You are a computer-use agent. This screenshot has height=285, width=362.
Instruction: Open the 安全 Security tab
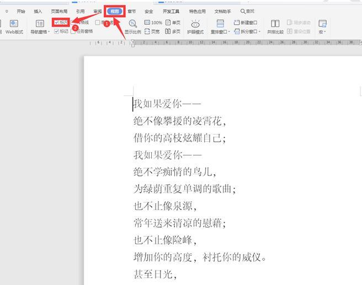coord(148,11)
